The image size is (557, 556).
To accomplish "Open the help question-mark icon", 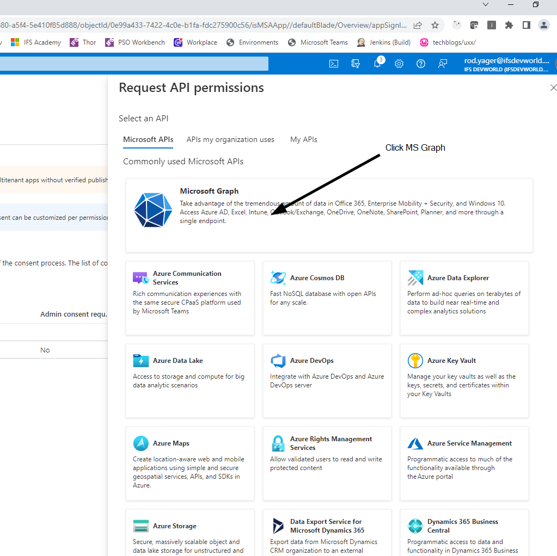I will point(421,64).
